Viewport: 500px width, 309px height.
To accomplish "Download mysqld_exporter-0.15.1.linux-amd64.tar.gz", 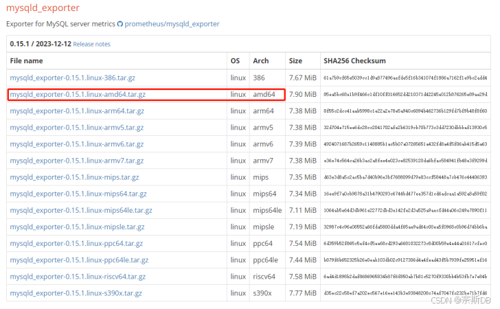I will 78,94.
